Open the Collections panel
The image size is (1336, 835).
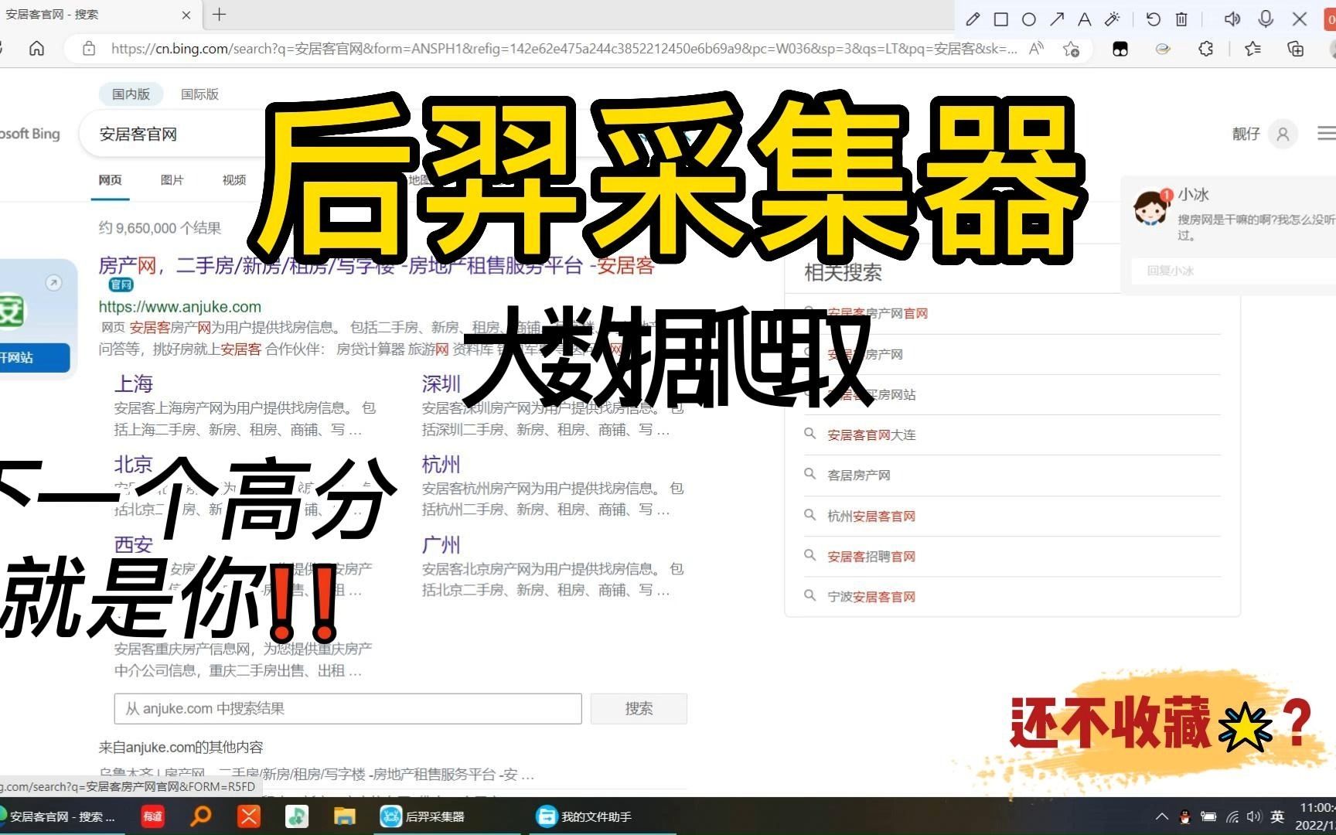coord(1296,49)
